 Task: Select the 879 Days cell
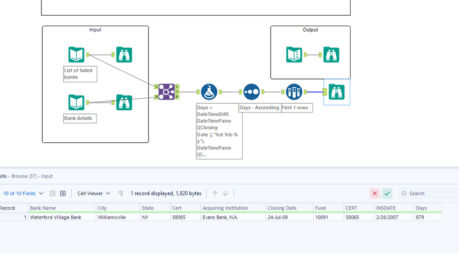click(428, 217)
